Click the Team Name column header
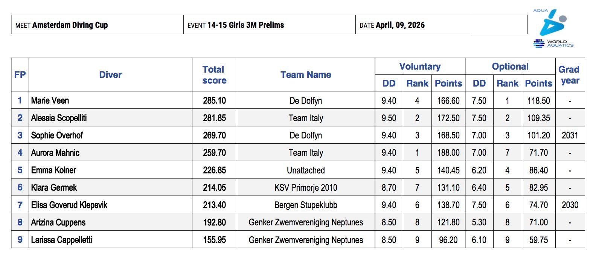 click(x=306, y=74)
